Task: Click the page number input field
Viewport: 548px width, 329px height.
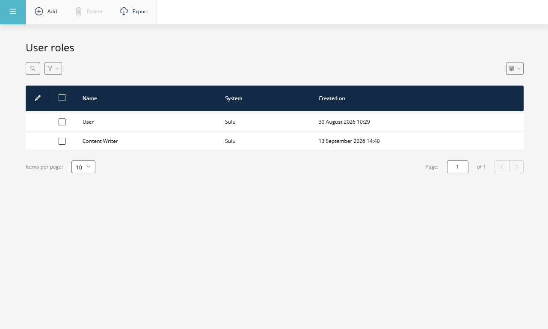Action: click(458, 167)
